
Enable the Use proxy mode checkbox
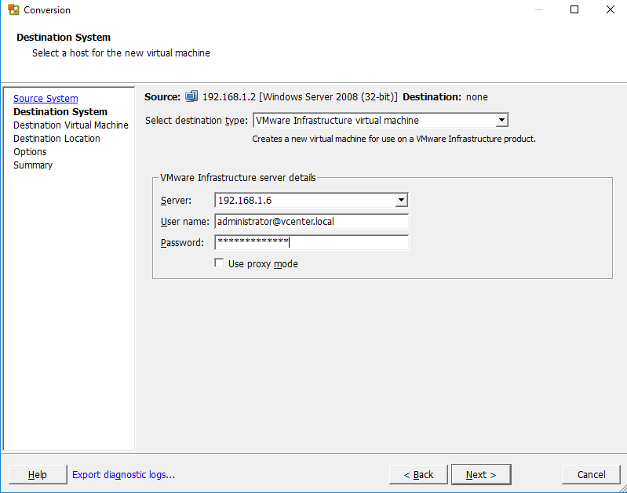pyautogui.click(x=219, y=263)
